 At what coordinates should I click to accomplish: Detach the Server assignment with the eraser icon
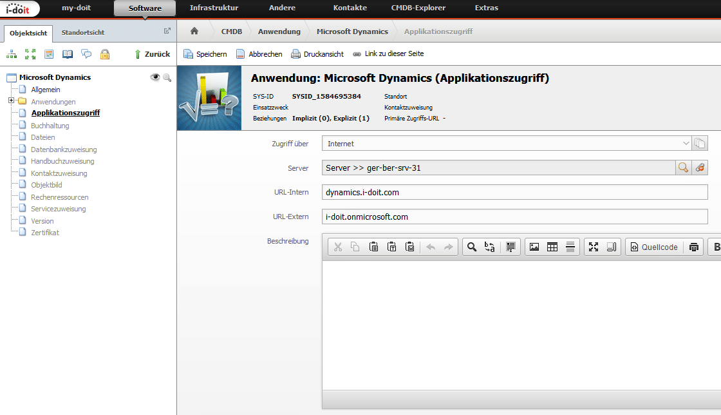point(700,168)
